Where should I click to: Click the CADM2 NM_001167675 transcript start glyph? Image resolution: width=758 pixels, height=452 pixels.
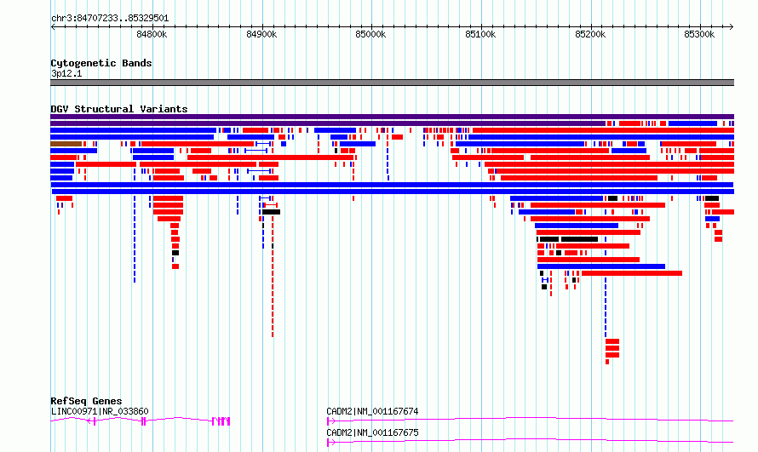331,443
